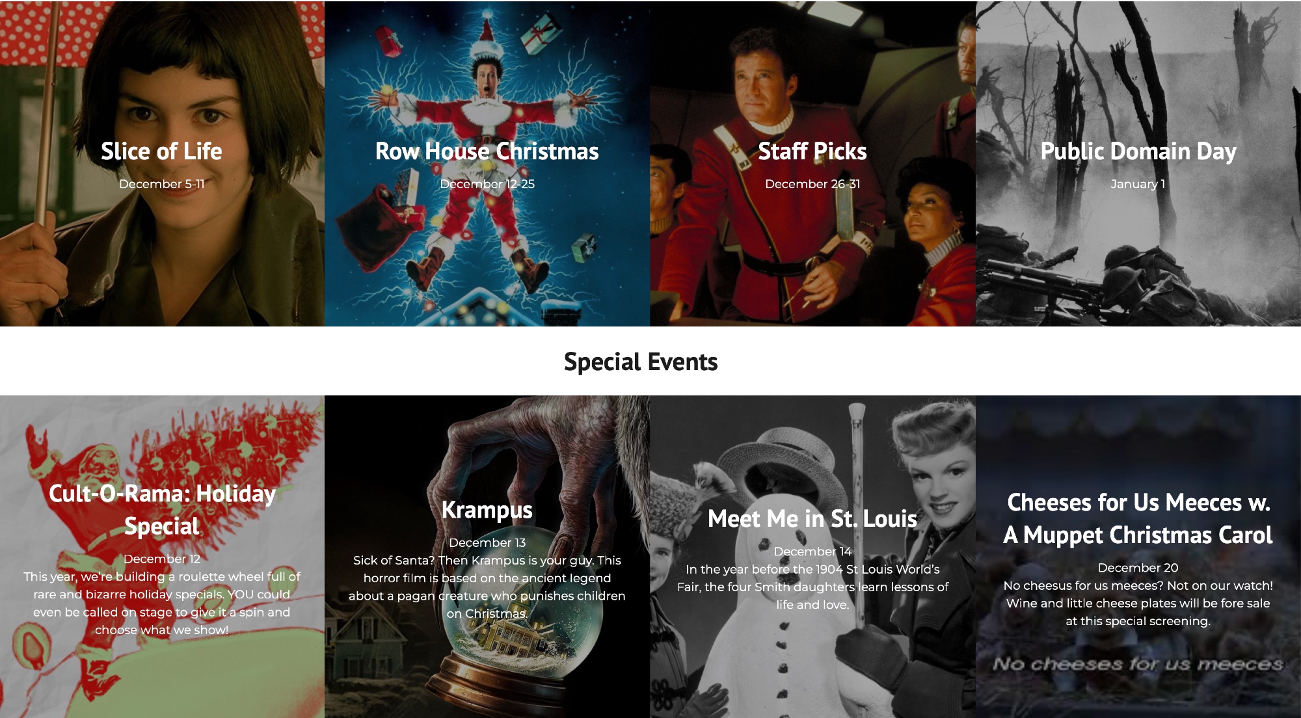The width and height of the screenshot is (1301, 718).
Task: Open the Krampus event title
Action: (487, 509)
